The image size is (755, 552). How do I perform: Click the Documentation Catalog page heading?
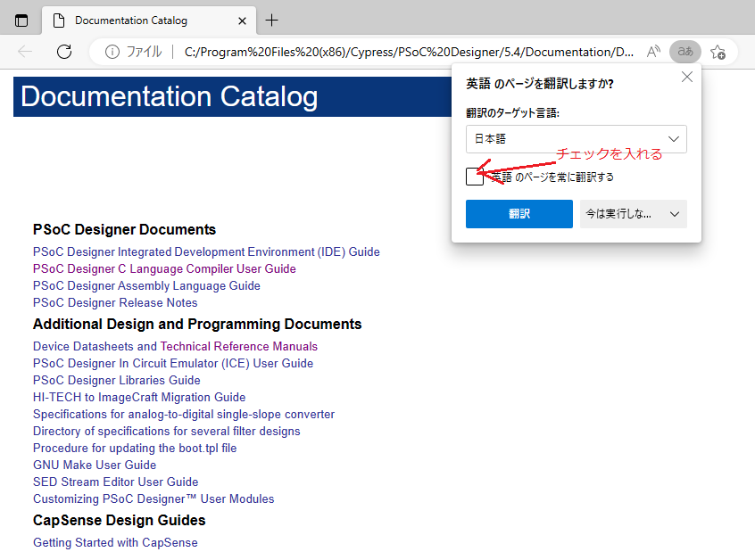[169, 96]
